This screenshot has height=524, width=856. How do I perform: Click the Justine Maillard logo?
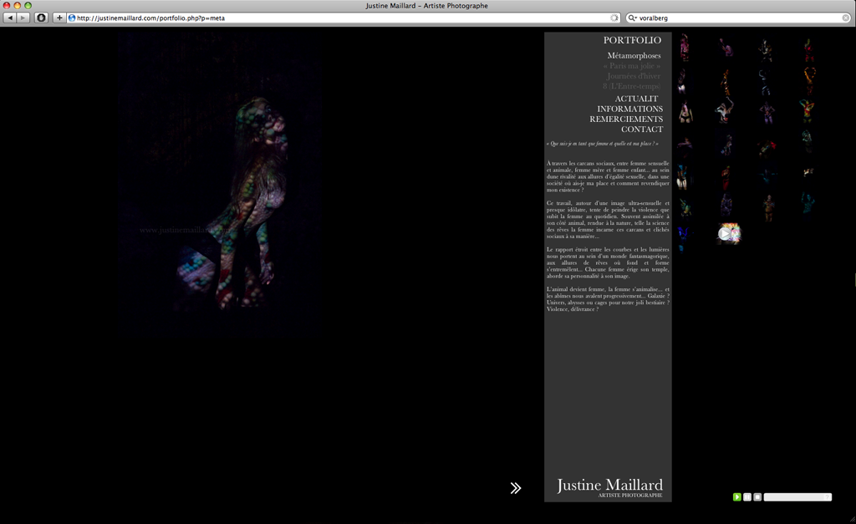coord(609,486)
